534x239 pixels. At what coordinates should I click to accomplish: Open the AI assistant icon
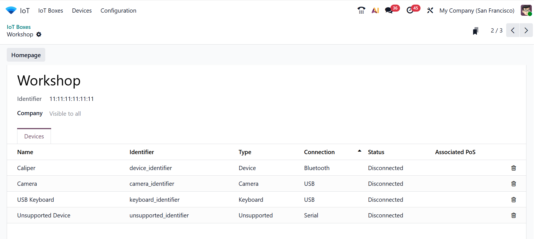pos(375,10)
